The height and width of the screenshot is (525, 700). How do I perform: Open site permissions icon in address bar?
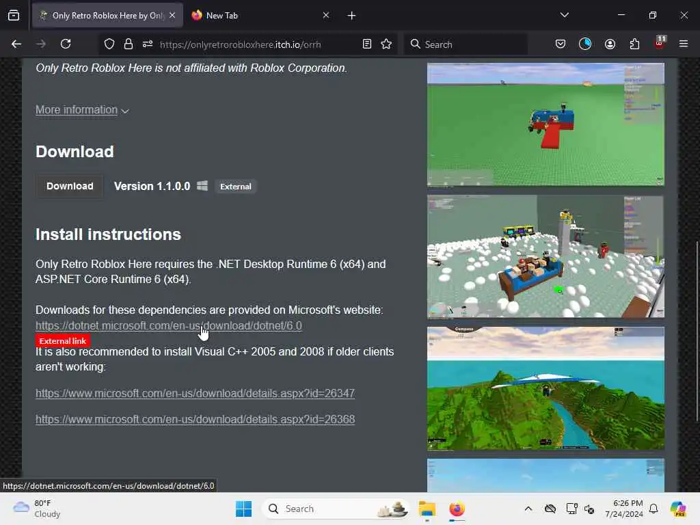pos(148,44)
